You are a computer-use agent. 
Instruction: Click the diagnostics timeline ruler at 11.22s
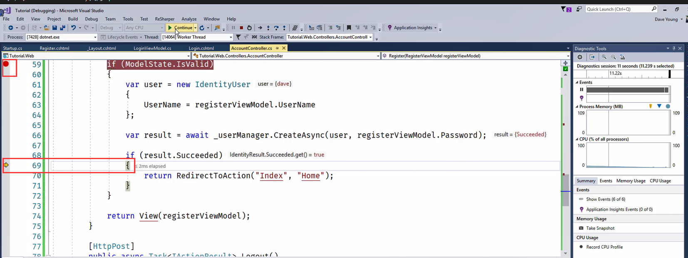[x=616, y=73]
